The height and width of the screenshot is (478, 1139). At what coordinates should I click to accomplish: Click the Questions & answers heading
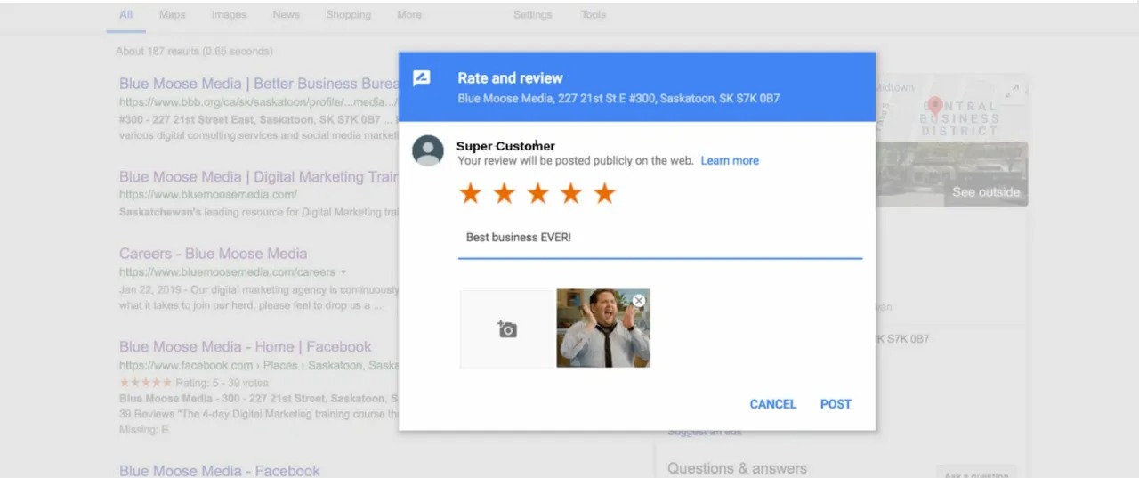[x=737, y=468]
